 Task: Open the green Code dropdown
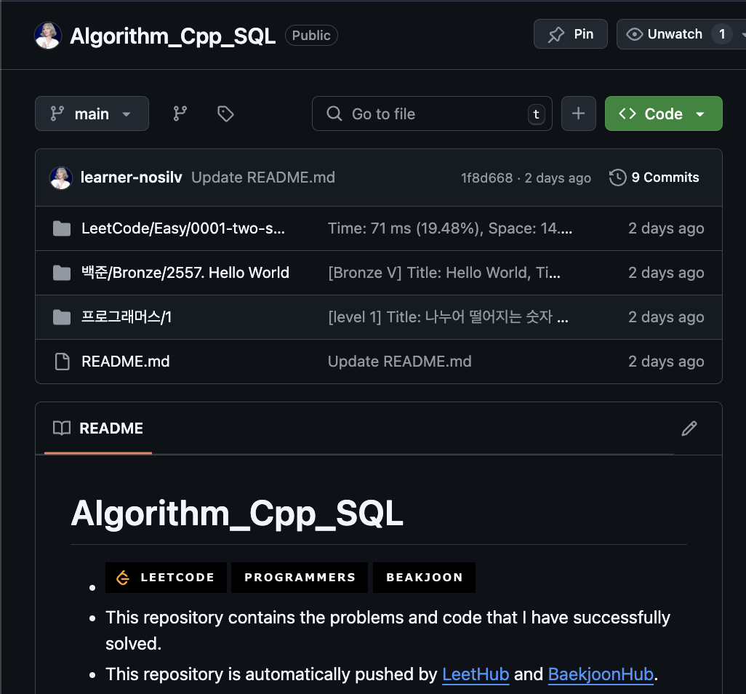[x=663, y=113]
